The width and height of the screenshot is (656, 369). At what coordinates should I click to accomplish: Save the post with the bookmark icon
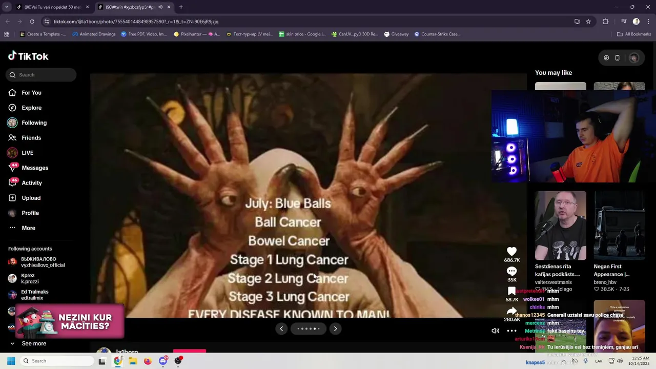(x=511, y=291)
